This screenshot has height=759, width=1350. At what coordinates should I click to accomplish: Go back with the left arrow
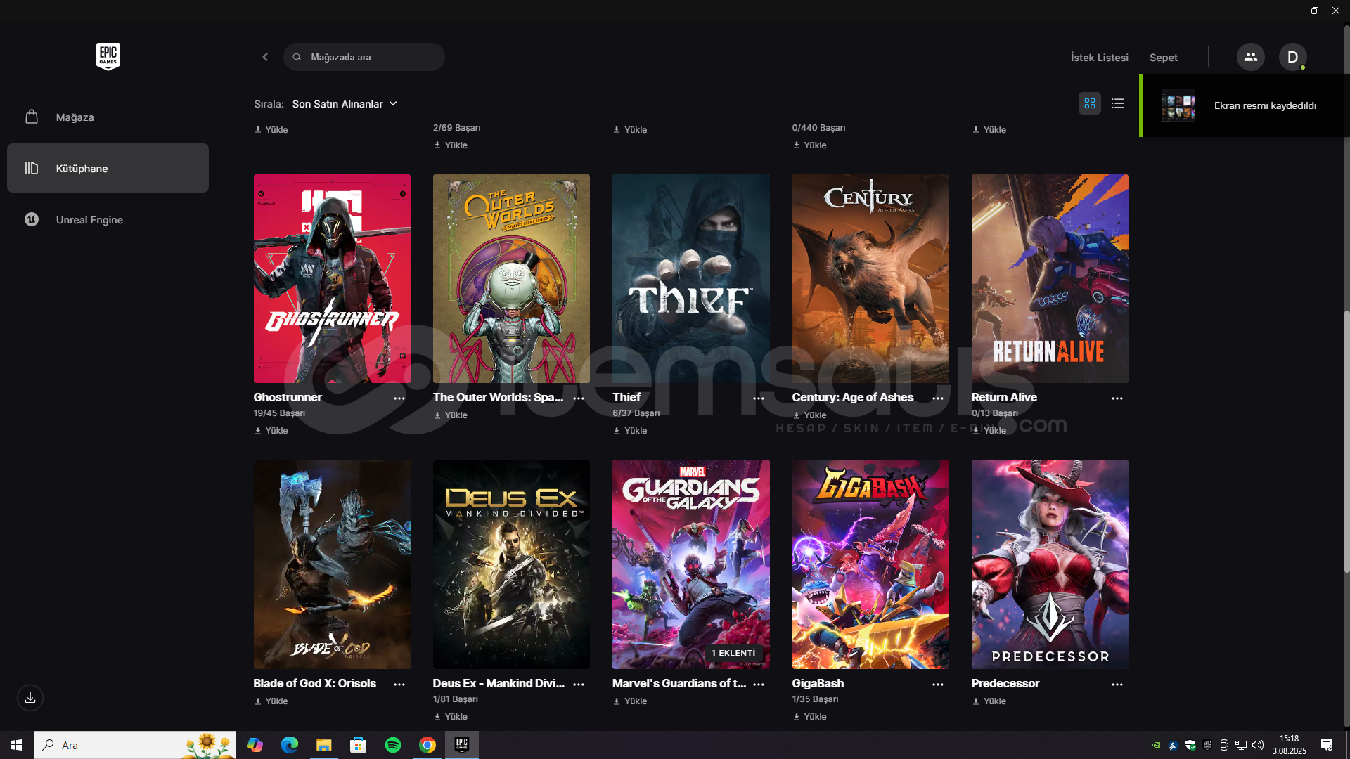[265, 57]
